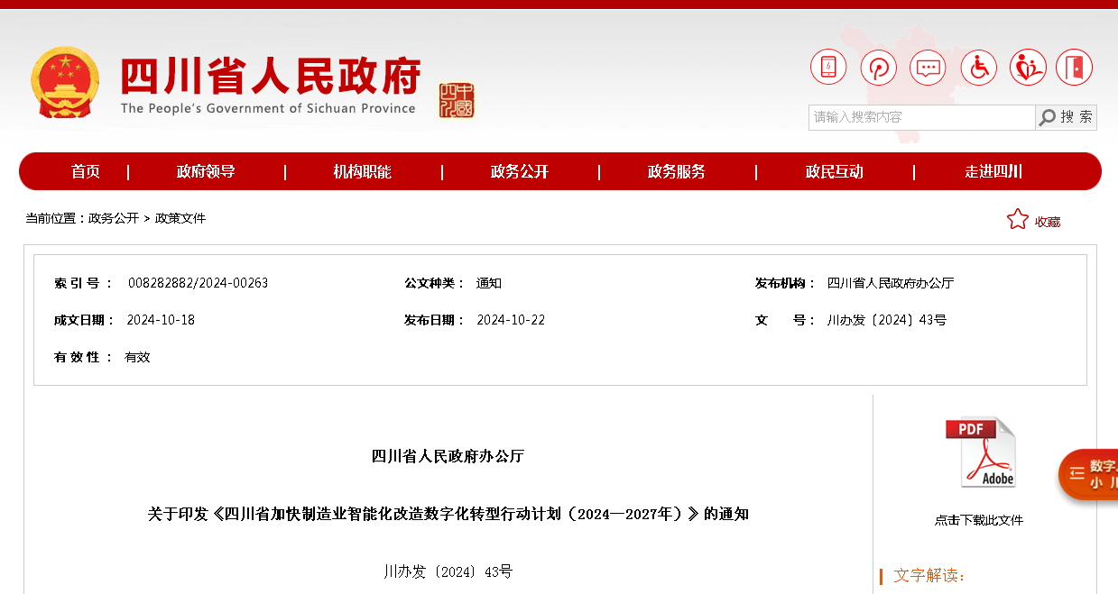Image resolution: width=1118 pixels, height=594 pixels.
Task: Select 政府领导 in the navigation bar
Action: (x=206, y=171)
